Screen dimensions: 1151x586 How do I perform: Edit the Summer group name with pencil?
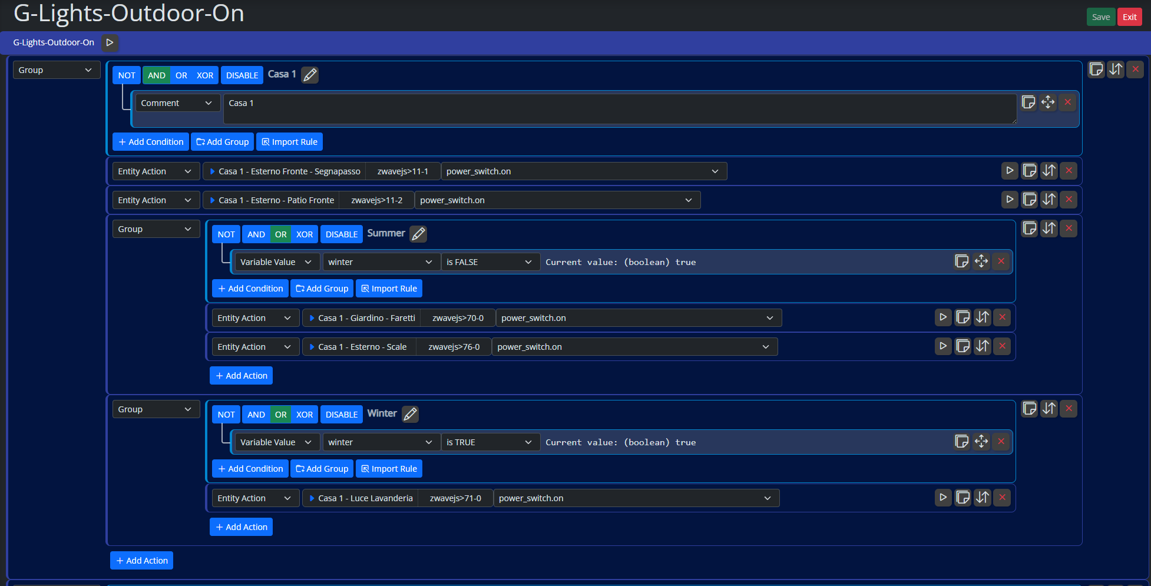(x=418, y=234)
